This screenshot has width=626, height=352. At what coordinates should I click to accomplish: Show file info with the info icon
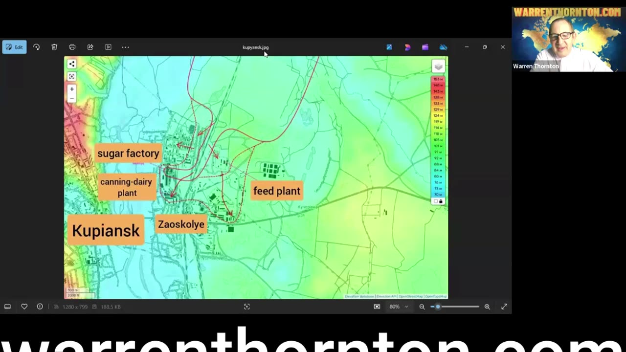(x=40, y=307)
